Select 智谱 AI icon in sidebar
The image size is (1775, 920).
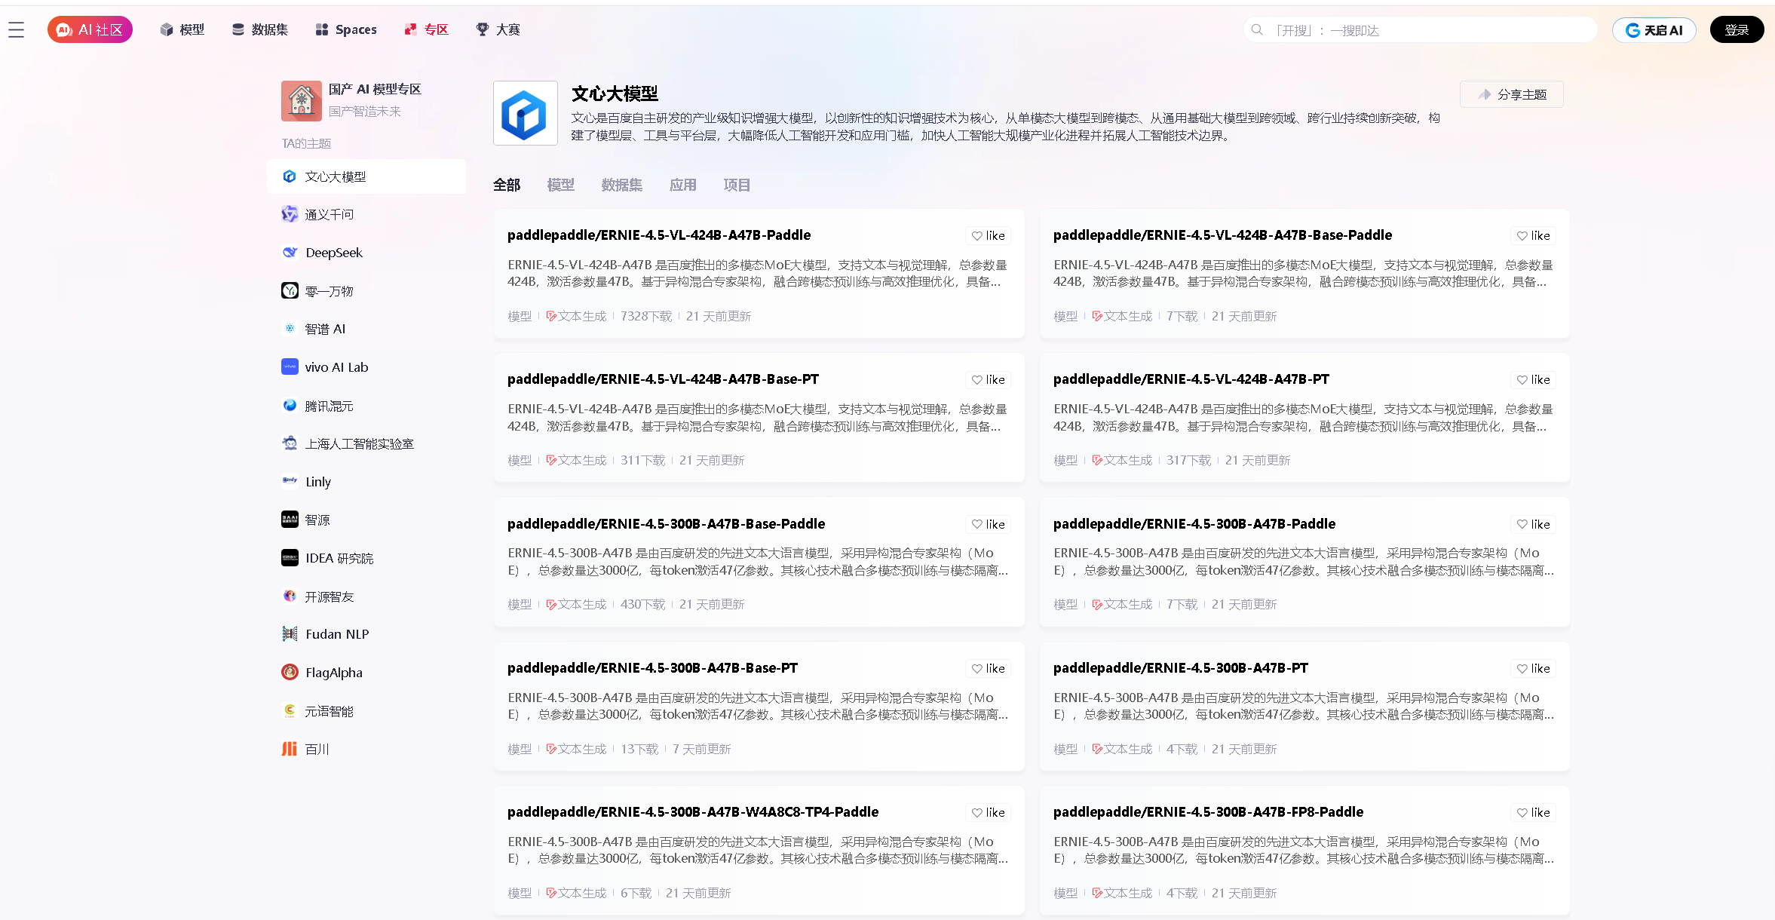click(290, 329)
